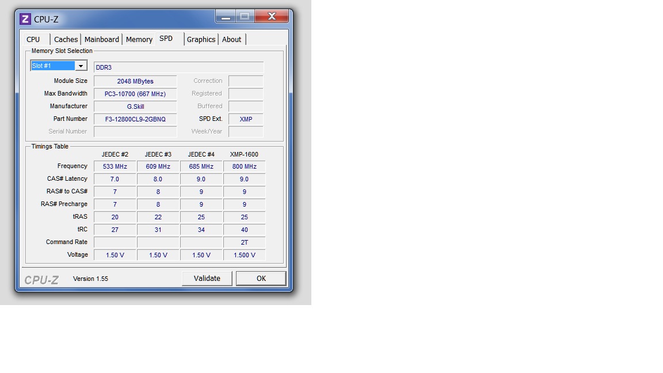This screenshot has width=663, height=373.
Task: Click the tRAS value 22
Action: 158,218
